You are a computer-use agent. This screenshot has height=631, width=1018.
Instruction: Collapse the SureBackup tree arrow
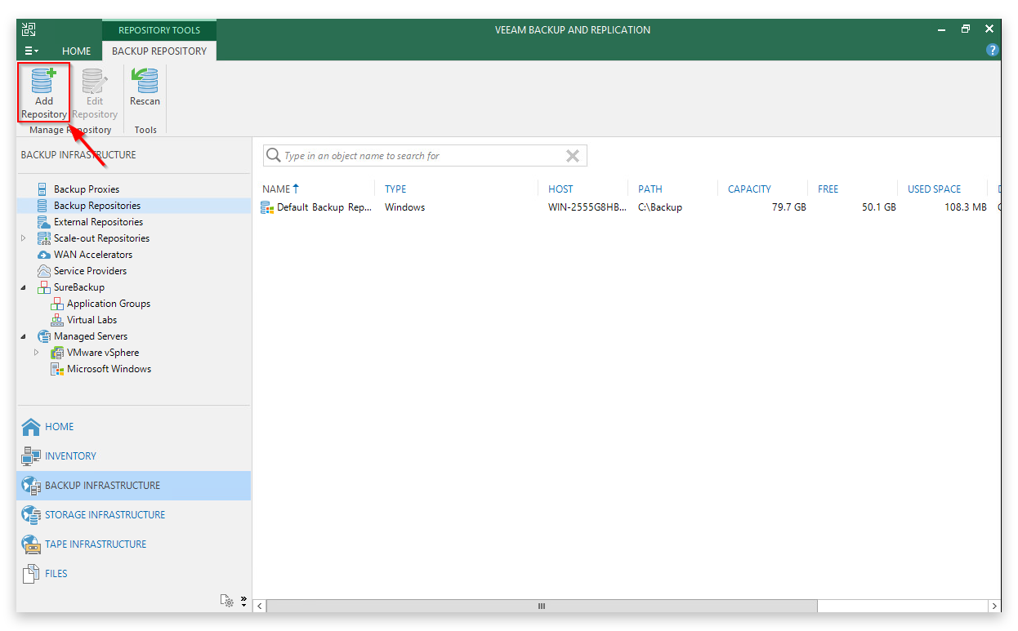(24, 287)
